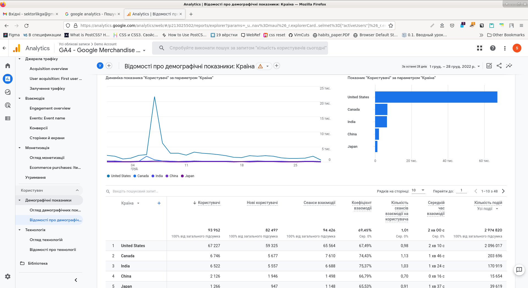Open the Advertising icon in left rail
This screenshot has height=288, width=528.
coord(8,105)
